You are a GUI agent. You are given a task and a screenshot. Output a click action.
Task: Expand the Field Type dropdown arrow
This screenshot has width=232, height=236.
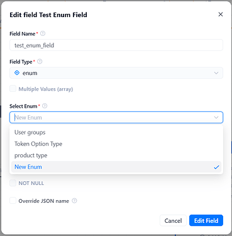click(216, 73)
